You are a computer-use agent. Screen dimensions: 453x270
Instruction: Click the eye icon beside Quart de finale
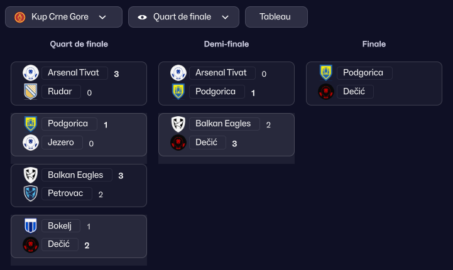[142, 17]
